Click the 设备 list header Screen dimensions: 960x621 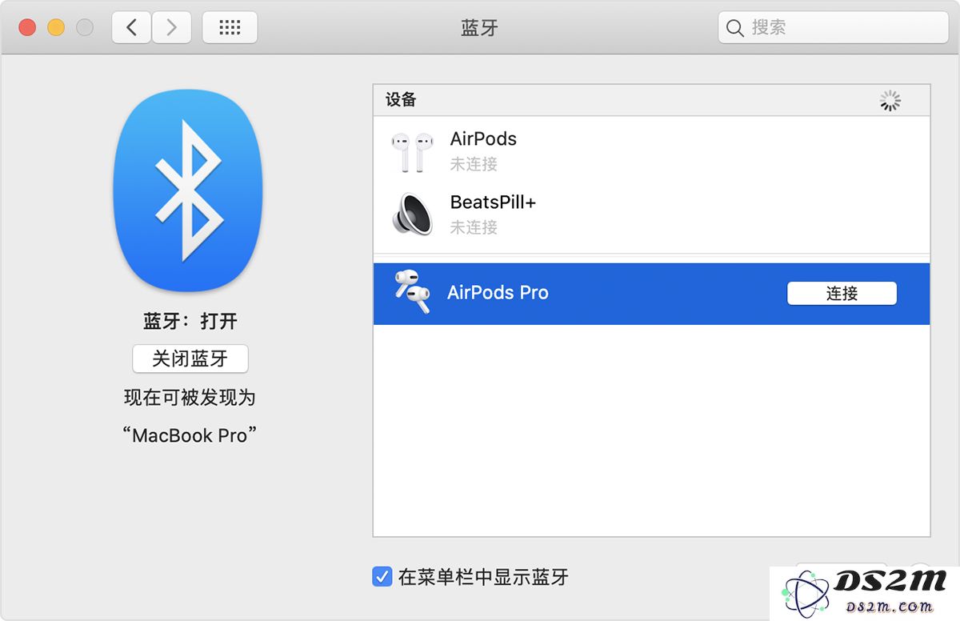tap(651, 100)
